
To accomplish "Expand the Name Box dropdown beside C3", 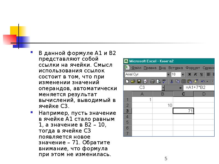I will 163,88.
